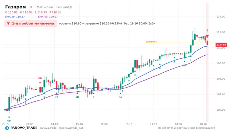Click 'Не является инвестиционной рекомендацией' disclaimer
The image size is (235, 132).
point(187,128)
